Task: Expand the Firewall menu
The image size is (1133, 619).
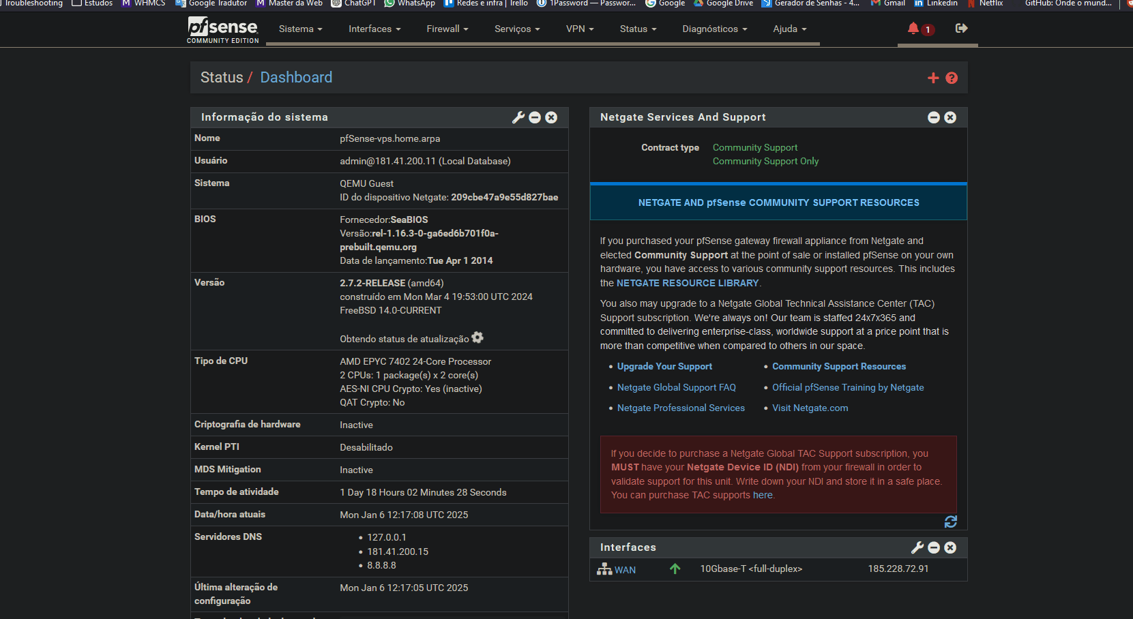Action: [x=447, y=29]
